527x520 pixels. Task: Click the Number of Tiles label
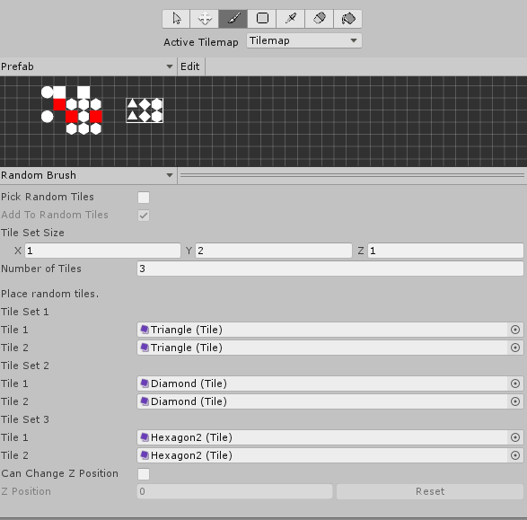(x=41, y=269)
